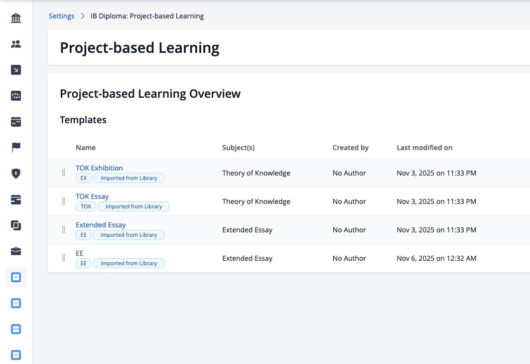Open the briefcase icon in sidebar
Viewport: 530px width, 364px height.
16,251
